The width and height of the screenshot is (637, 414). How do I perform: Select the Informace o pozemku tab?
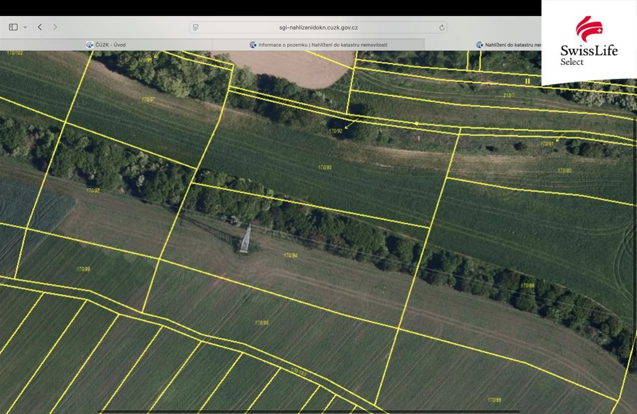point(318,45)
